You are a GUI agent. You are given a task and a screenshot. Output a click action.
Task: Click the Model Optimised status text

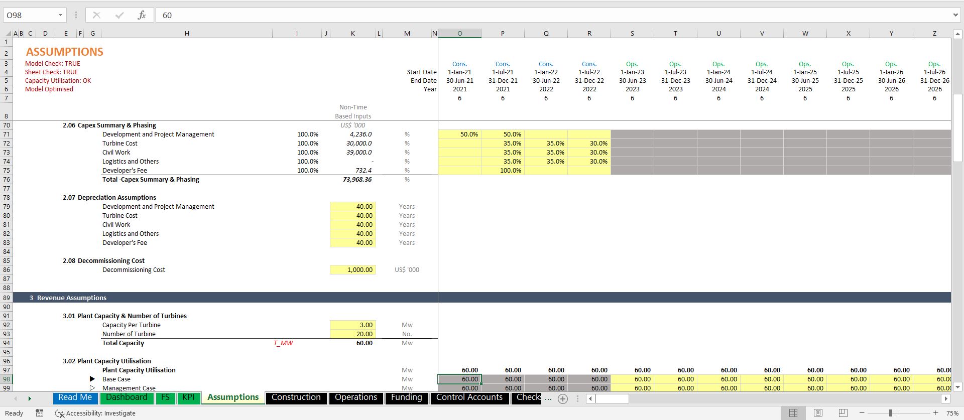coord(49,89)
